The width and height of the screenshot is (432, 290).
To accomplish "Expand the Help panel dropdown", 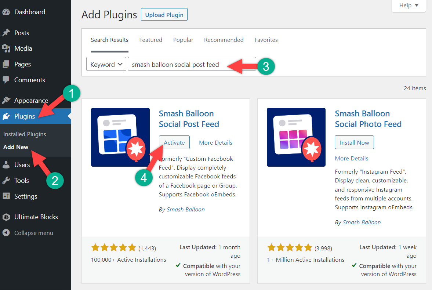I will [x=409, y=6].
